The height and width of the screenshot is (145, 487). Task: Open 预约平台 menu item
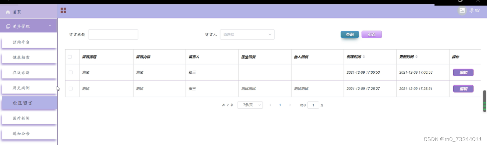29,42
